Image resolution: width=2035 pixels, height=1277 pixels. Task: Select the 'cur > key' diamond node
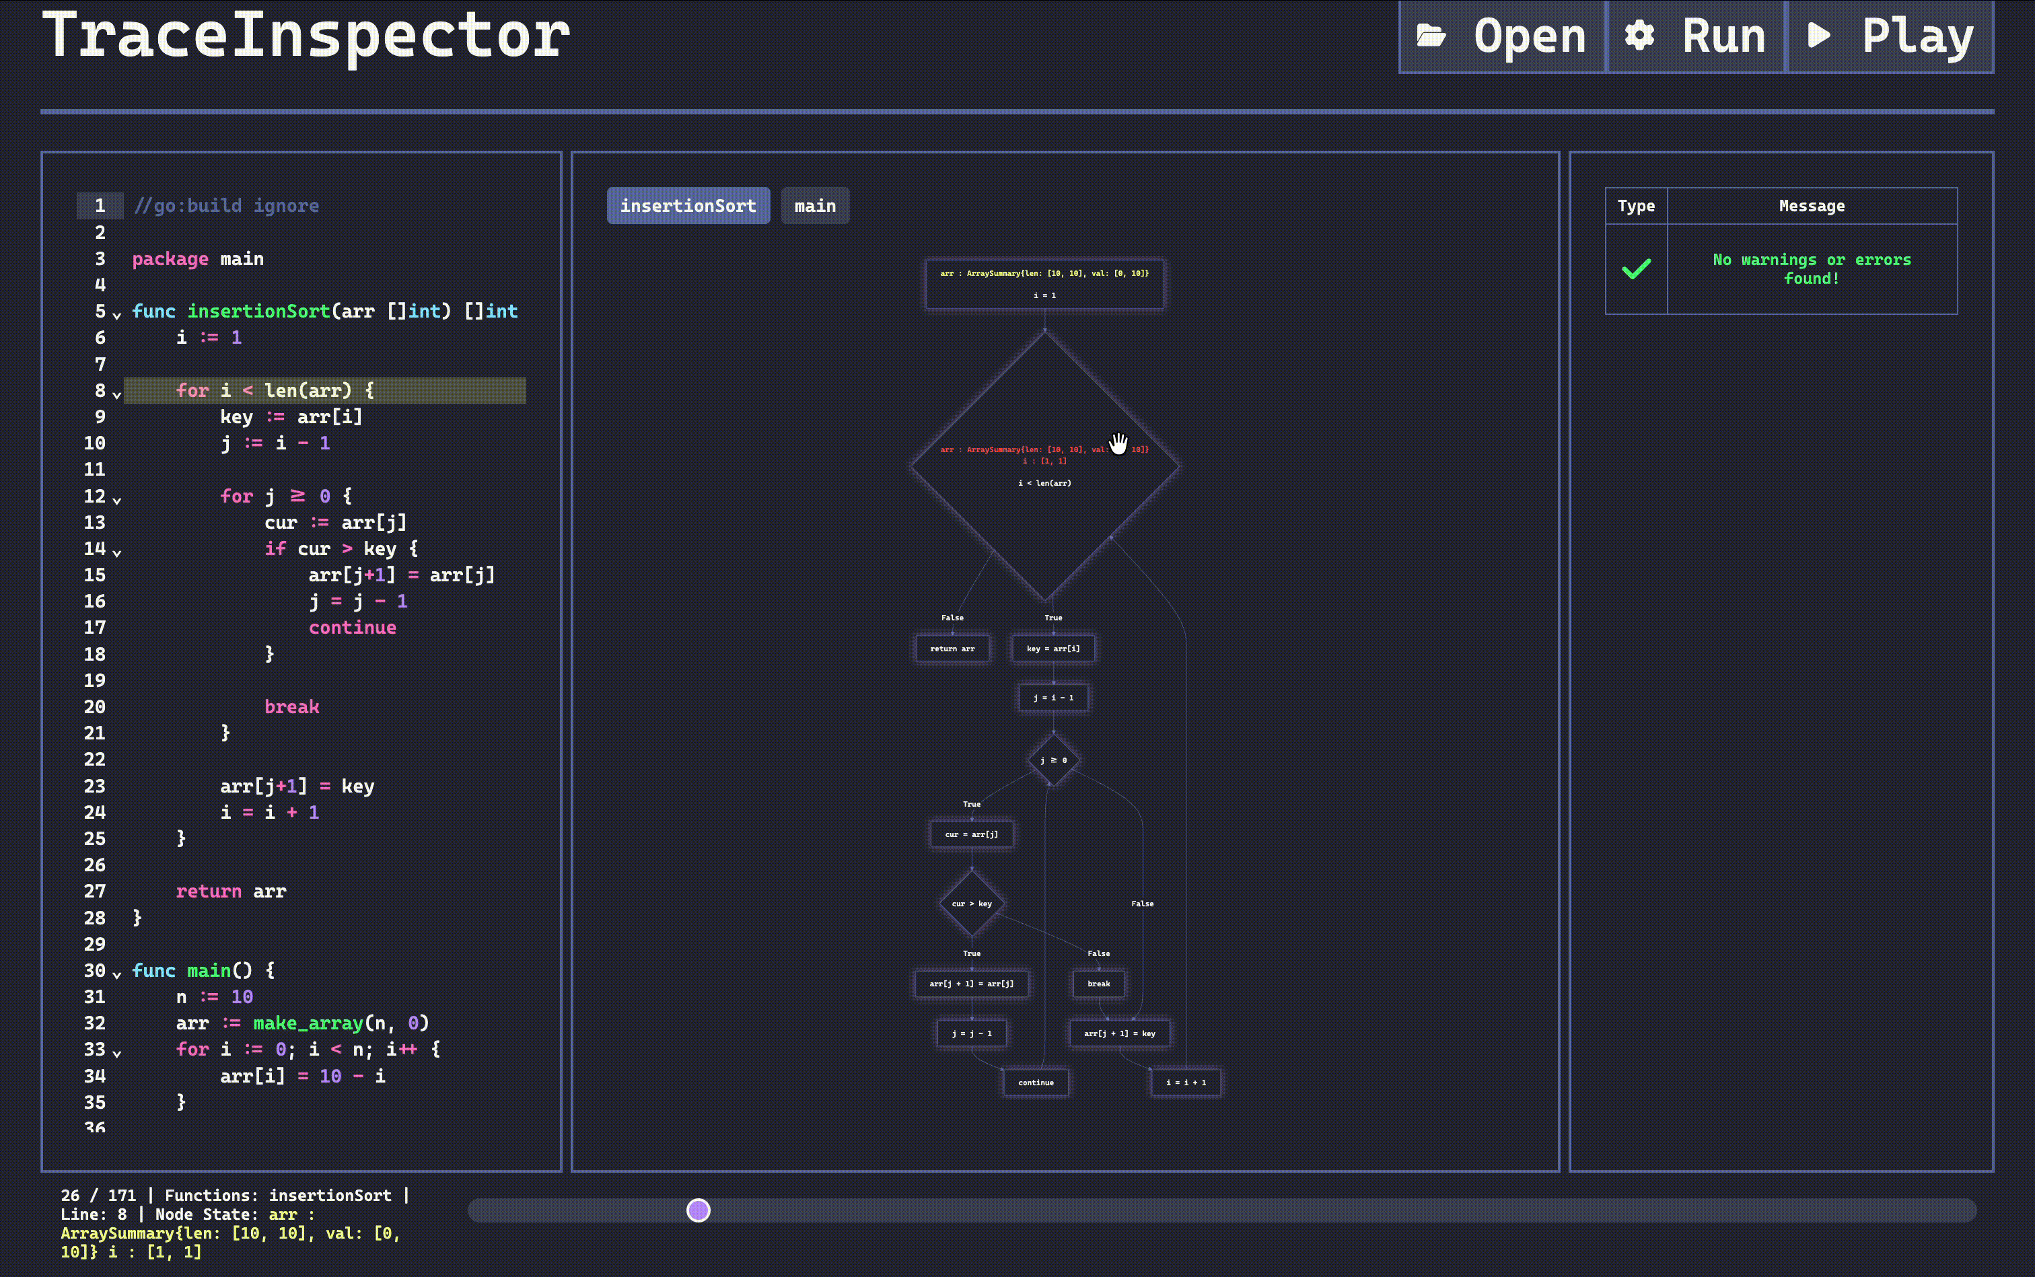click(x=972, y=904)
